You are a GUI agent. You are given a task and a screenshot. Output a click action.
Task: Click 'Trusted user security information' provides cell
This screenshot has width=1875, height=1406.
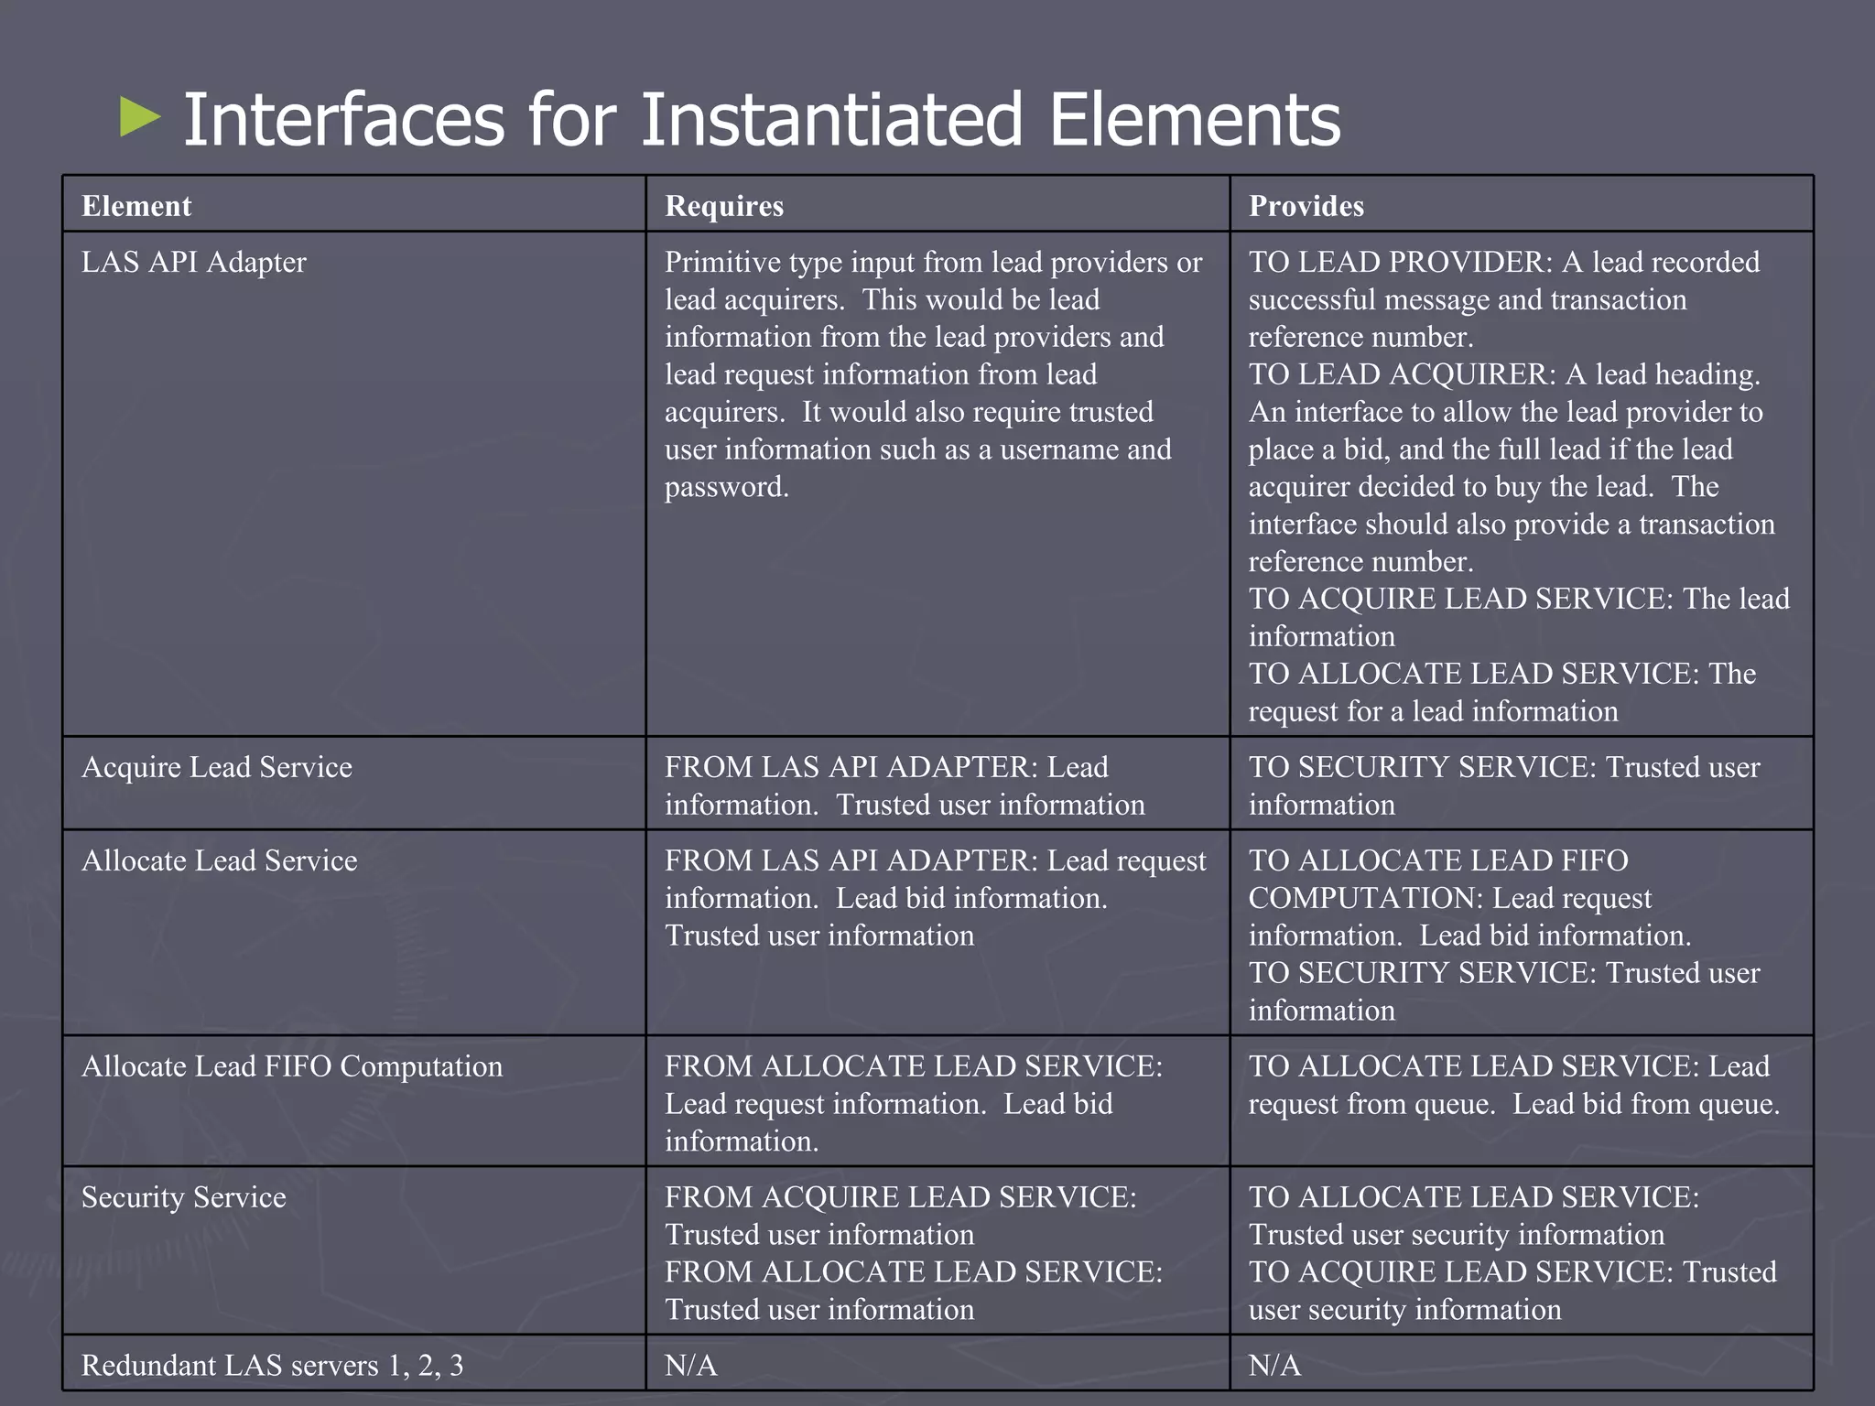pyautogui.click(x=1522, y=1250)
